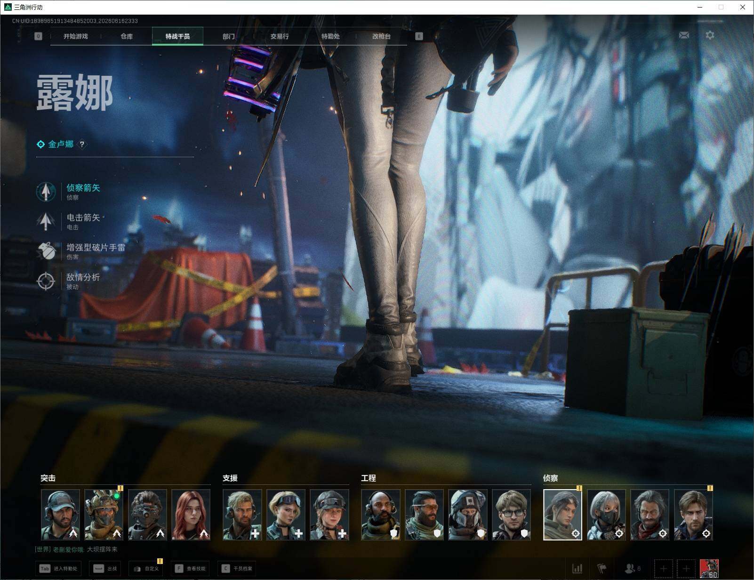Select the last recon operator portrait

point(693,515)
